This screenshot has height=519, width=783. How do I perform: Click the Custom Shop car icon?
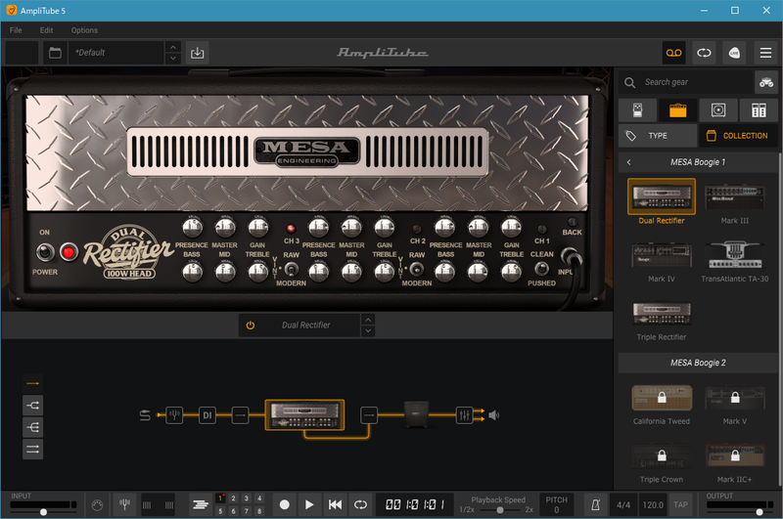tap(766, 82)
